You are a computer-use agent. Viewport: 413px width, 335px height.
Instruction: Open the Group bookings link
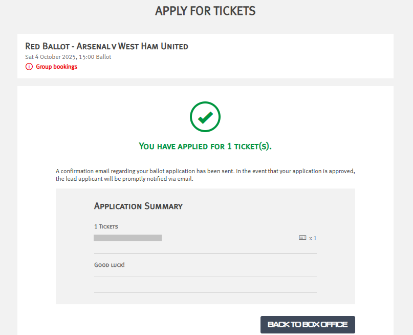[x=56, y=67]
